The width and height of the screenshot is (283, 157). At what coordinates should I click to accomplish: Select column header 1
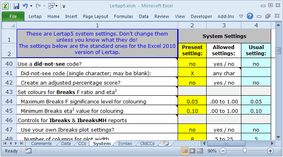click(97, 25)
